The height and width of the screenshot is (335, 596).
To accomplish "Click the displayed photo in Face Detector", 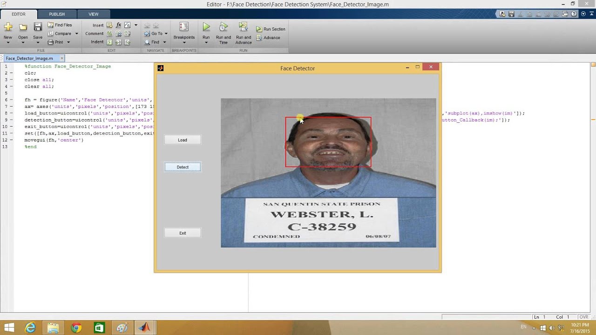I will click(328, 173).
